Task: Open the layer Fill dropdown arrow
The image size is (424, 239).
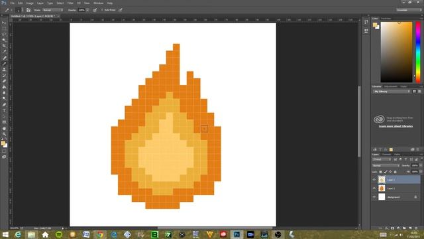Action: tap(421, 172)
